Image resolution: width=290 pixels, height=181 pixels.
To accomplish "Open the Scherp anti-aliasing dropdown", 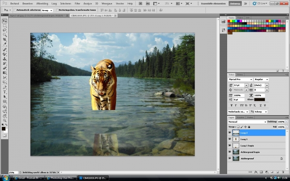I will [x=261, y=112].
